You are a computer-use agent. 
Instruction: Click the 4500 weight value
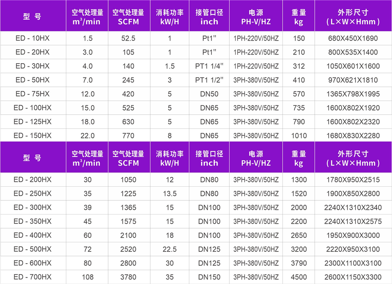tap(299, 277)
